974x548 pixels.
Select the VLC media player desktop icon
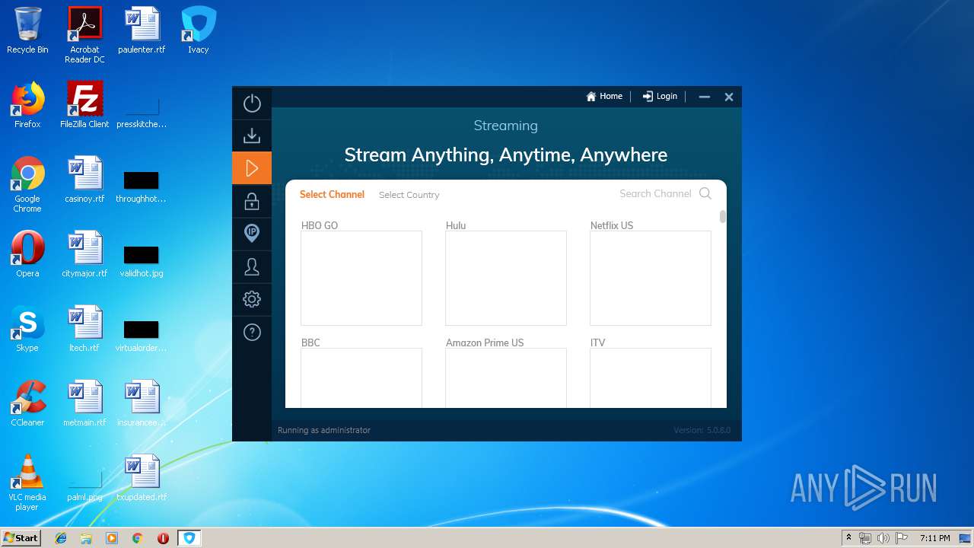click(x=27, y=483)
